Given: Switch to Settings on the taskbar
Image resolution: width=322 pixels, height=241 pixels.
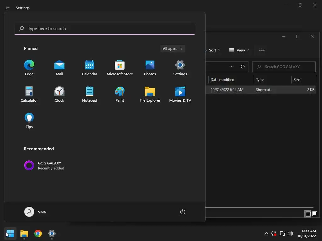Looking at the screenshot, I should pos(52,233).
